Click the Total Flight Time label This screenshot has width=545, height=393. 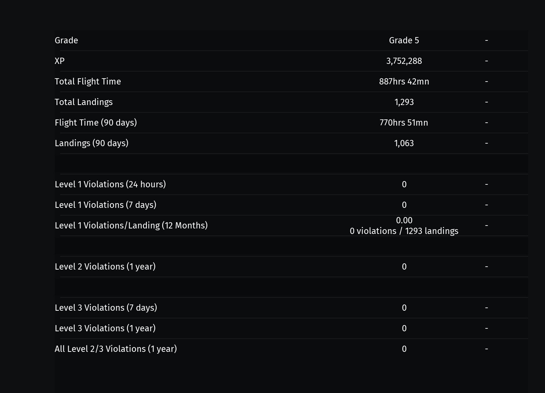[x=88, y=82]
